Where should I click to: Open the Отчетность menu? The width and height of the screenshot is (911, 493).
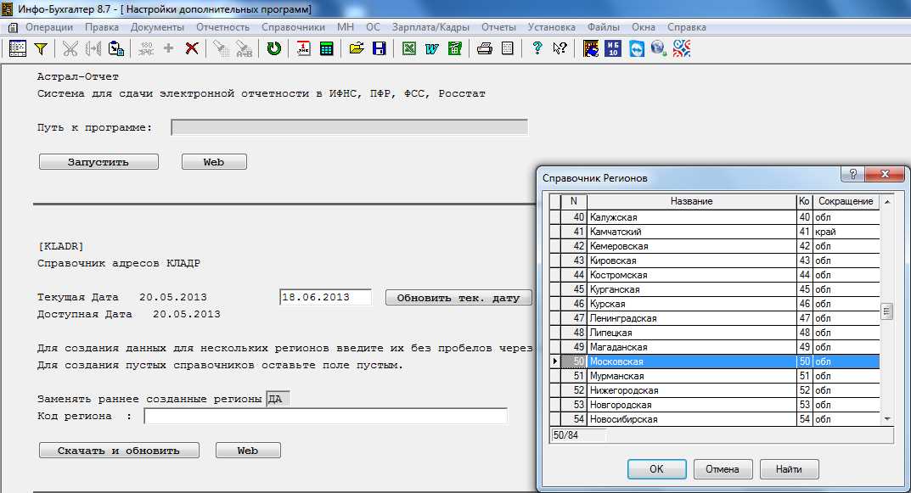pos(222,27)
